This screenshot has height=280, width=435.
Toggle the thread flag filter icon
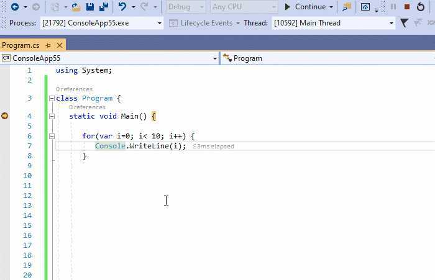click(x=404, y=23)
